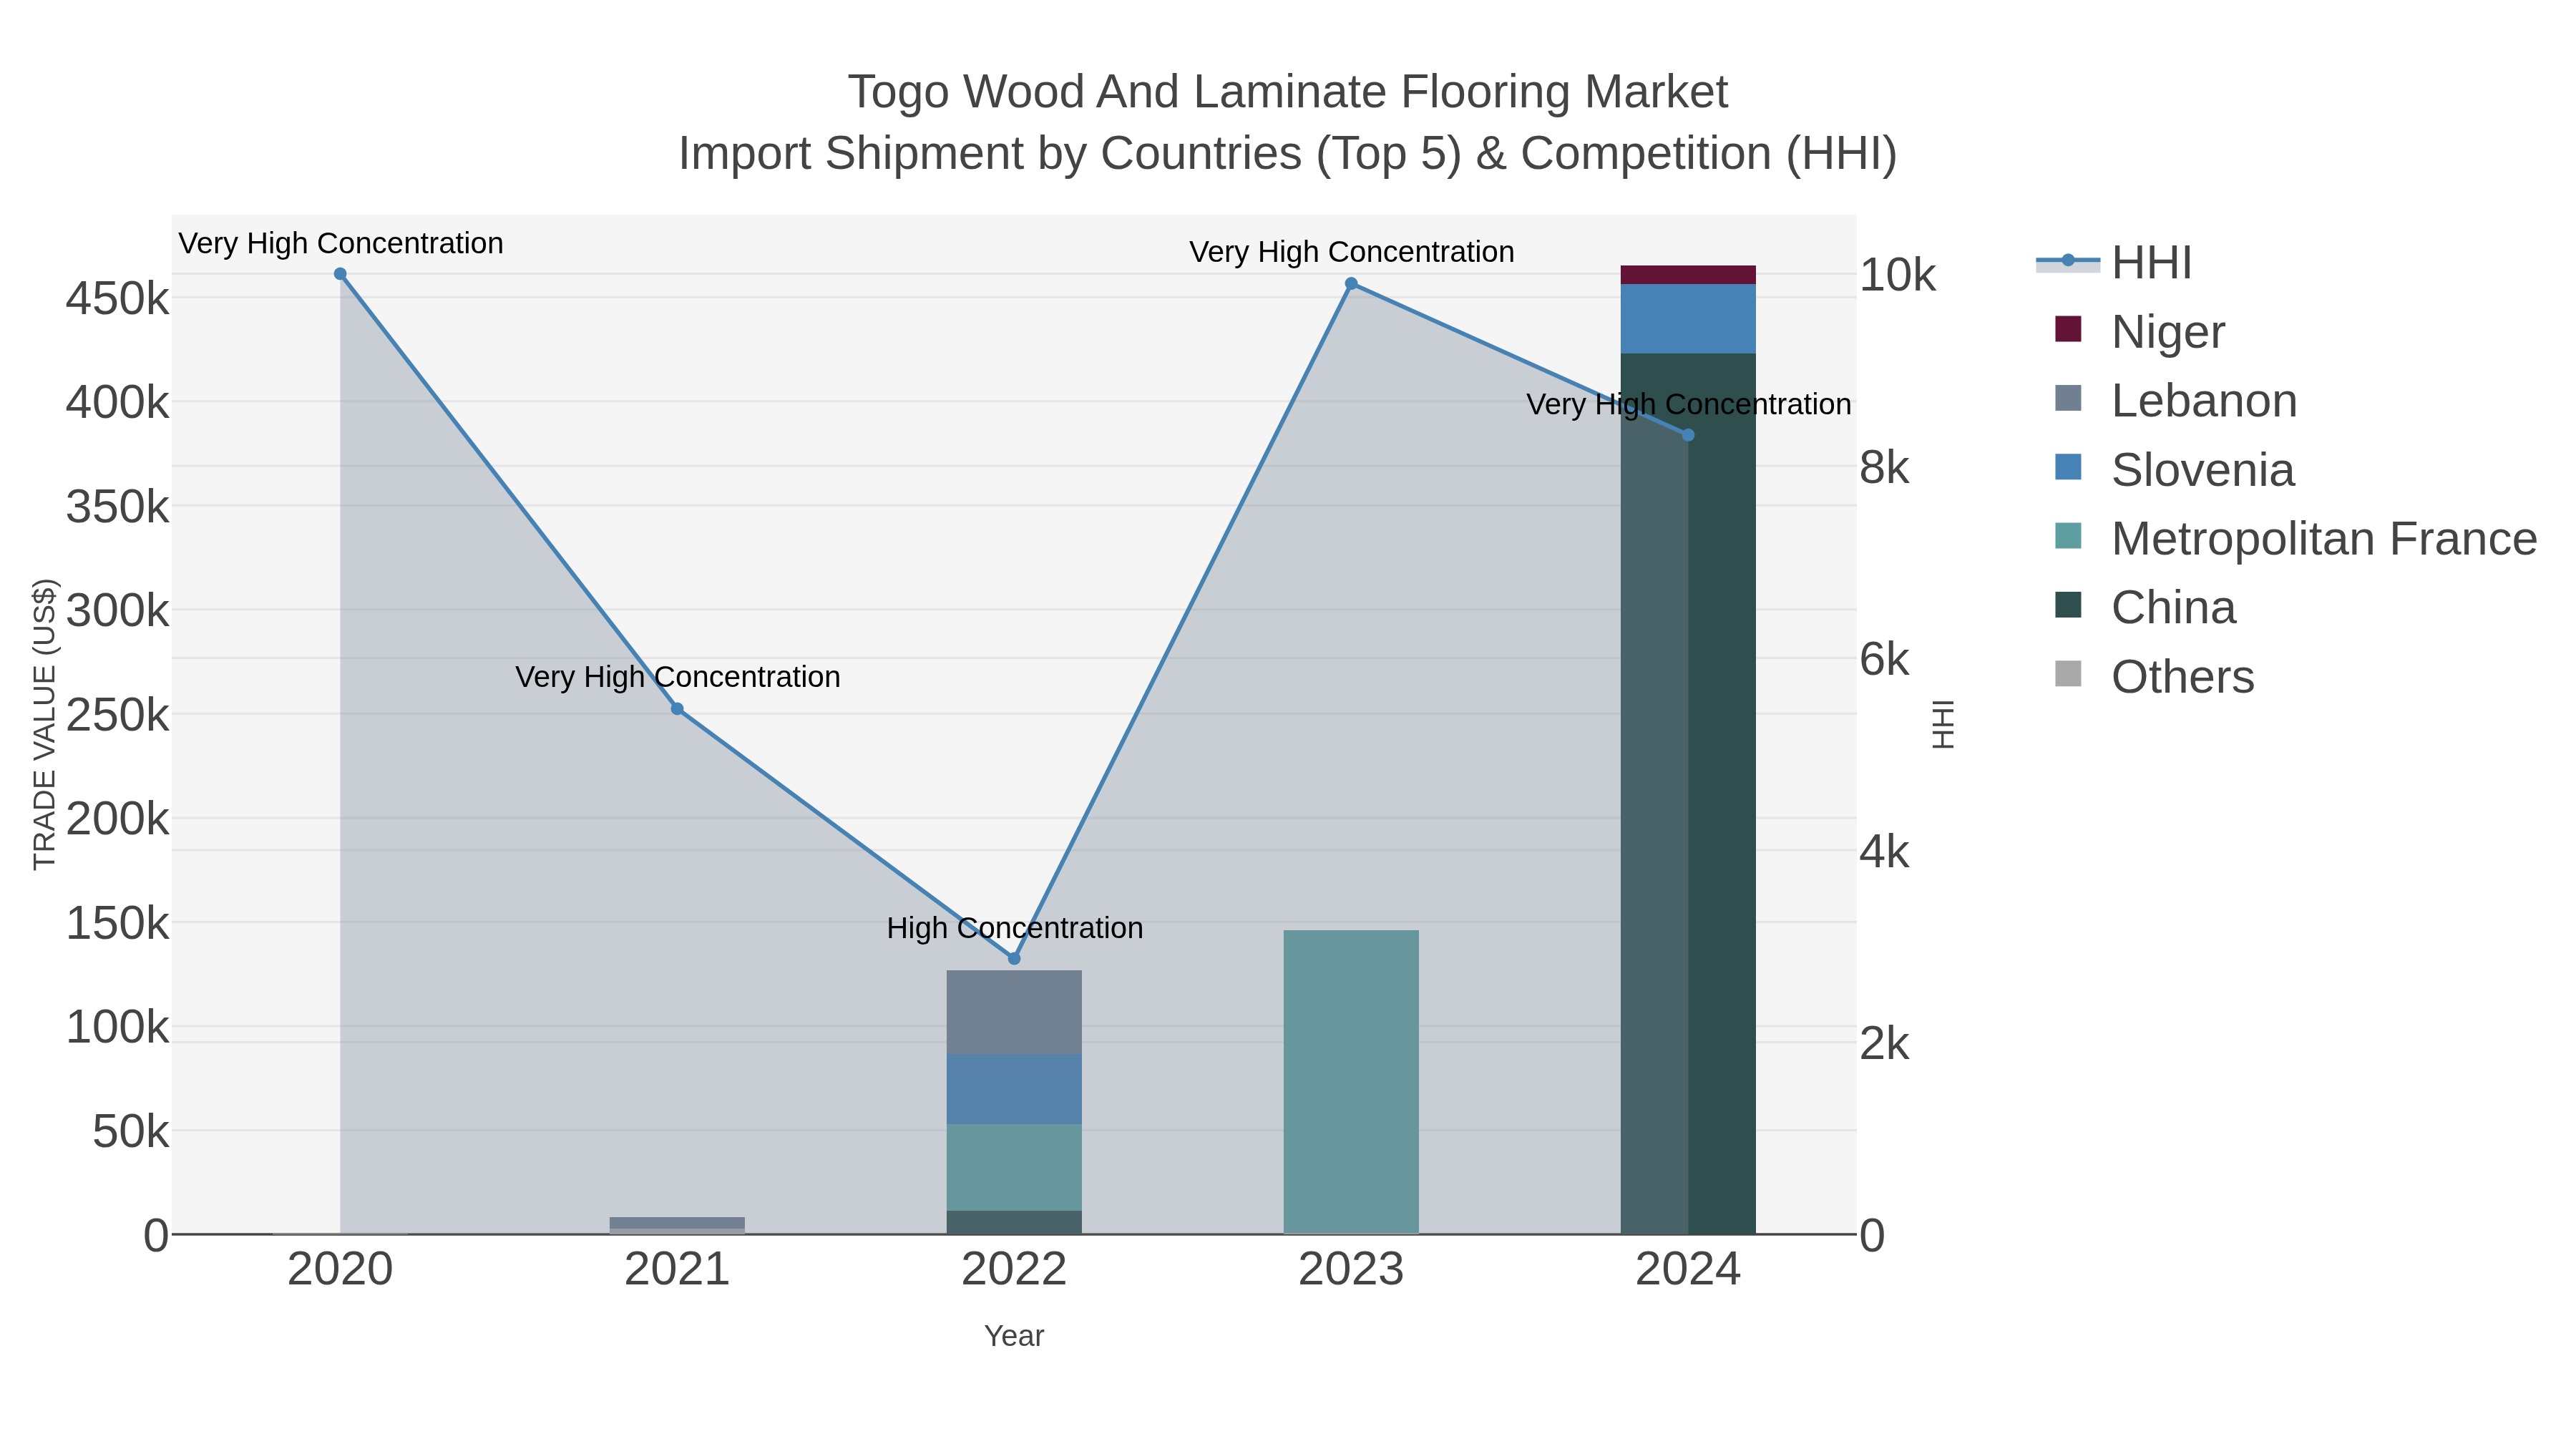Click the 300k trade value tick label

pos(117,610)
